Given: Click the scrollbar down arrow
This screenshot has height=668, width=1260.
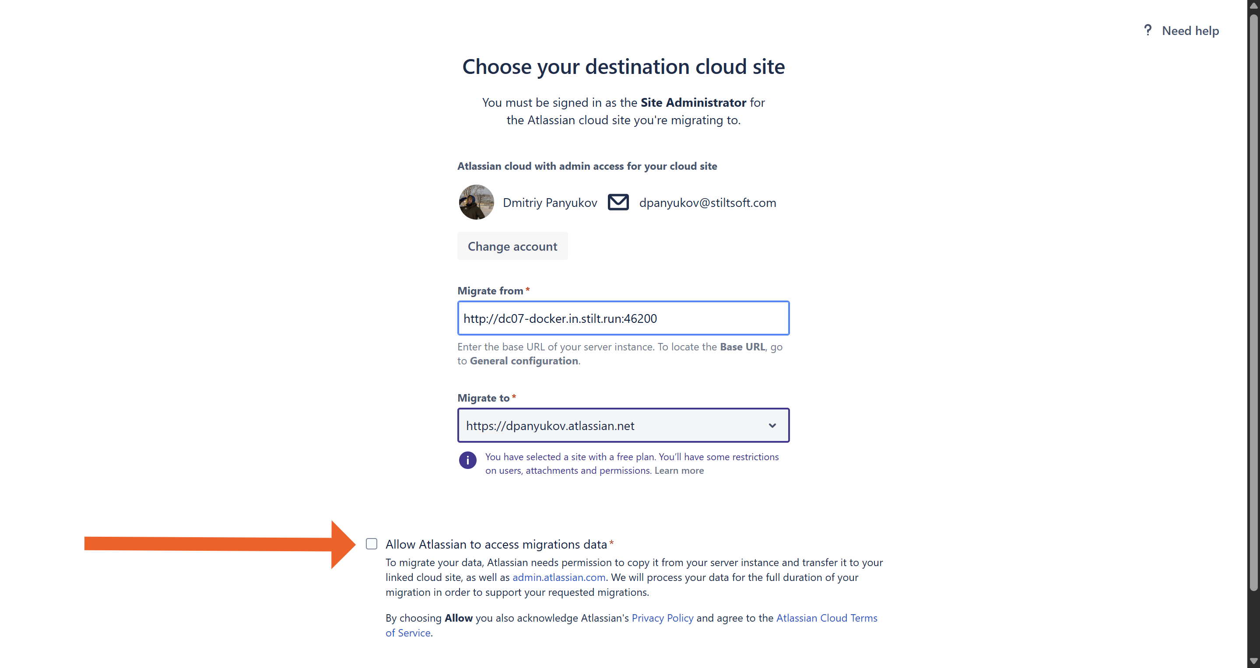Looking at the screenshot, I should [x=1253, y=661].
